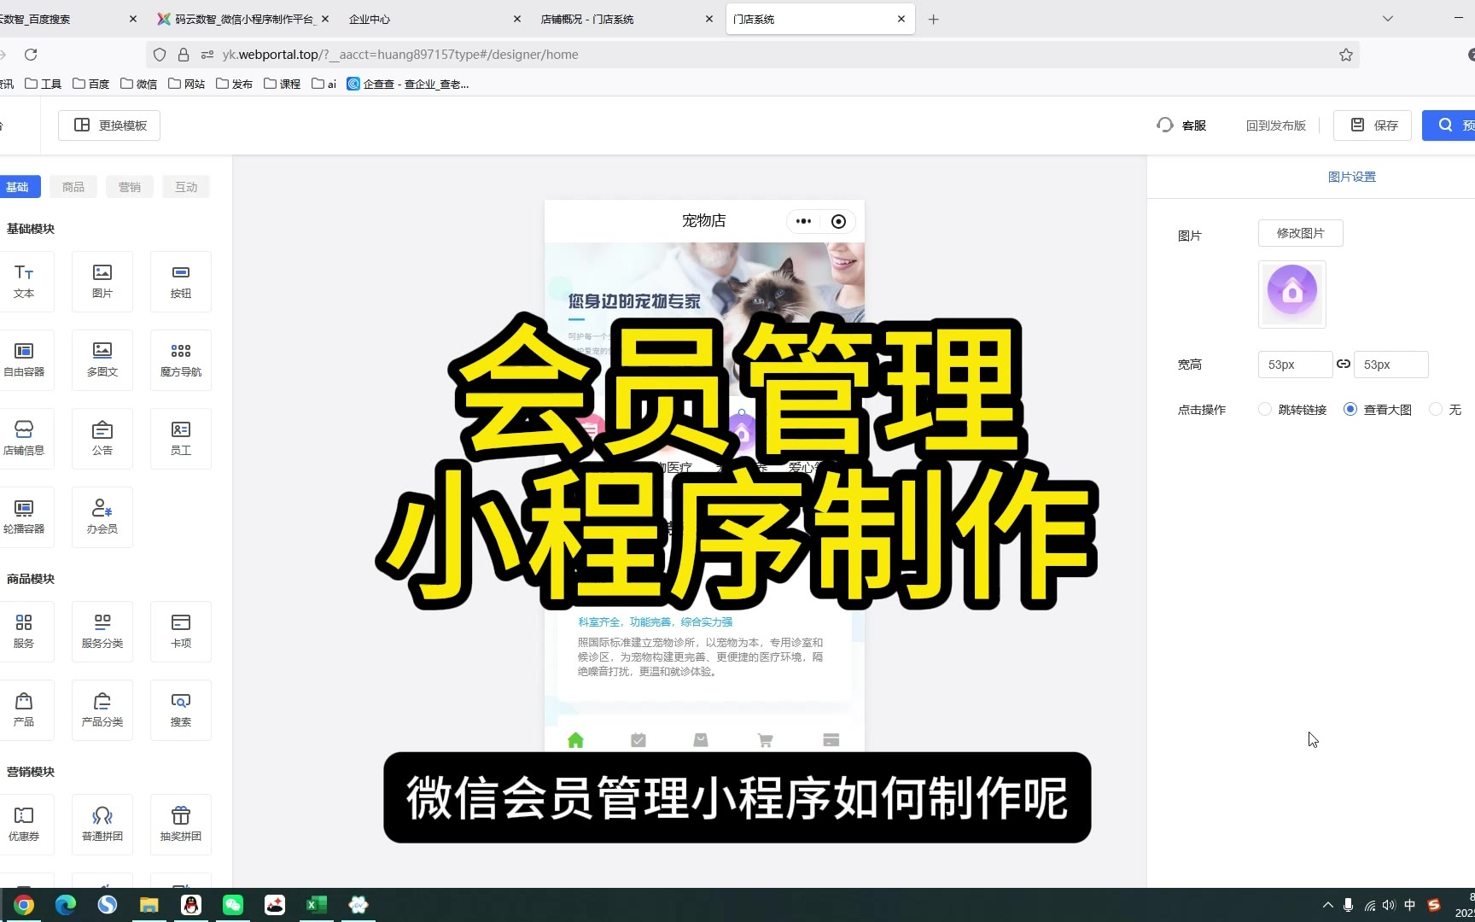Screen dimensions: 1475x922
Task: Open the 图片设置 panel heading
Action: (1352, 177)
